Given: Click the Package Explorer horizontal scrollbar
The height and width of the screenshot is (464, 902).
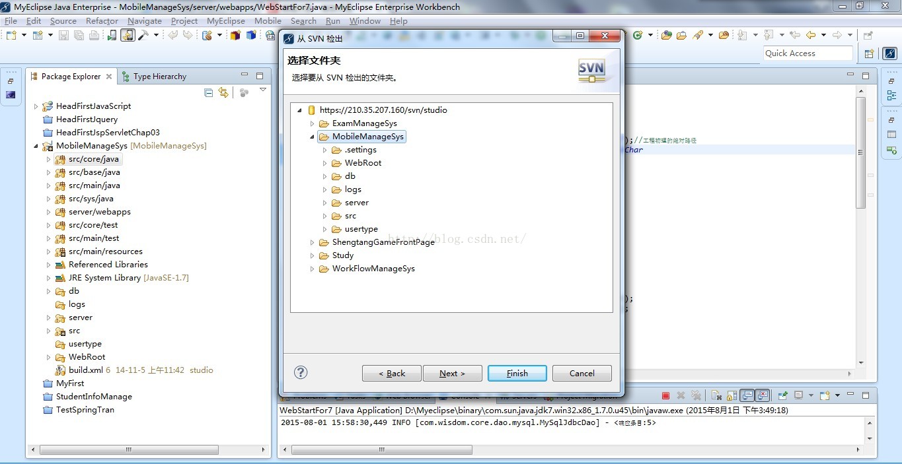Looking at the screenshot, I should pyautogui.click(x=129, y=450).
